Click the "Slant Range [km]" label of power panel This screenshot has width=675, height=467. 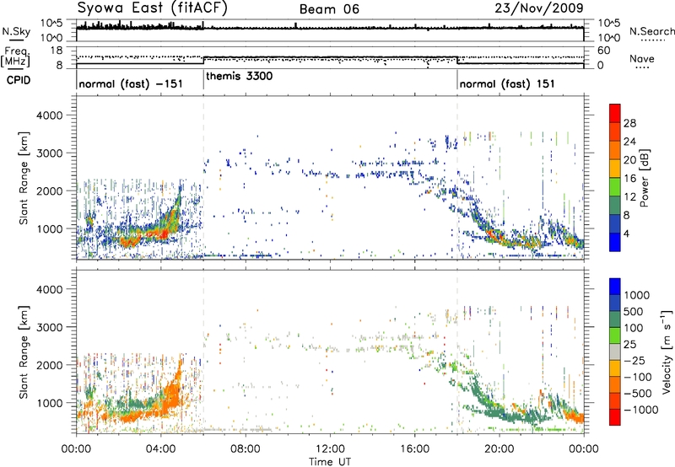click(24, 178)
